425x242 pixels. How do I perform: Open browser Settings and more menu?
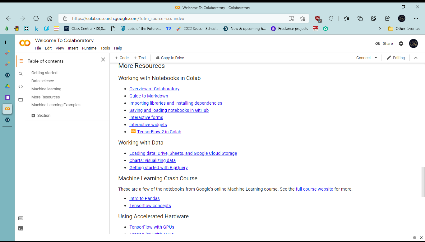416,18
